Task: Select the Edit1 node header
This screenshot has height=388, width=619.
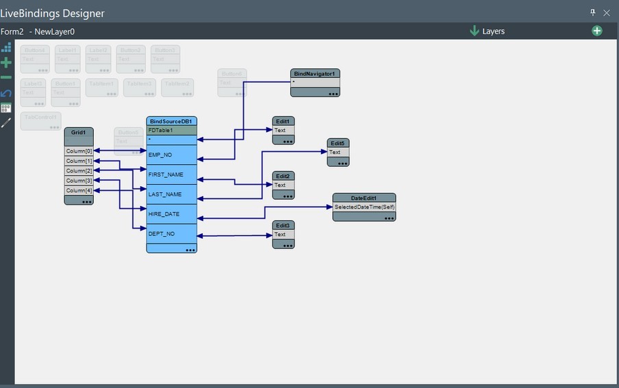Action: (283, 121)
